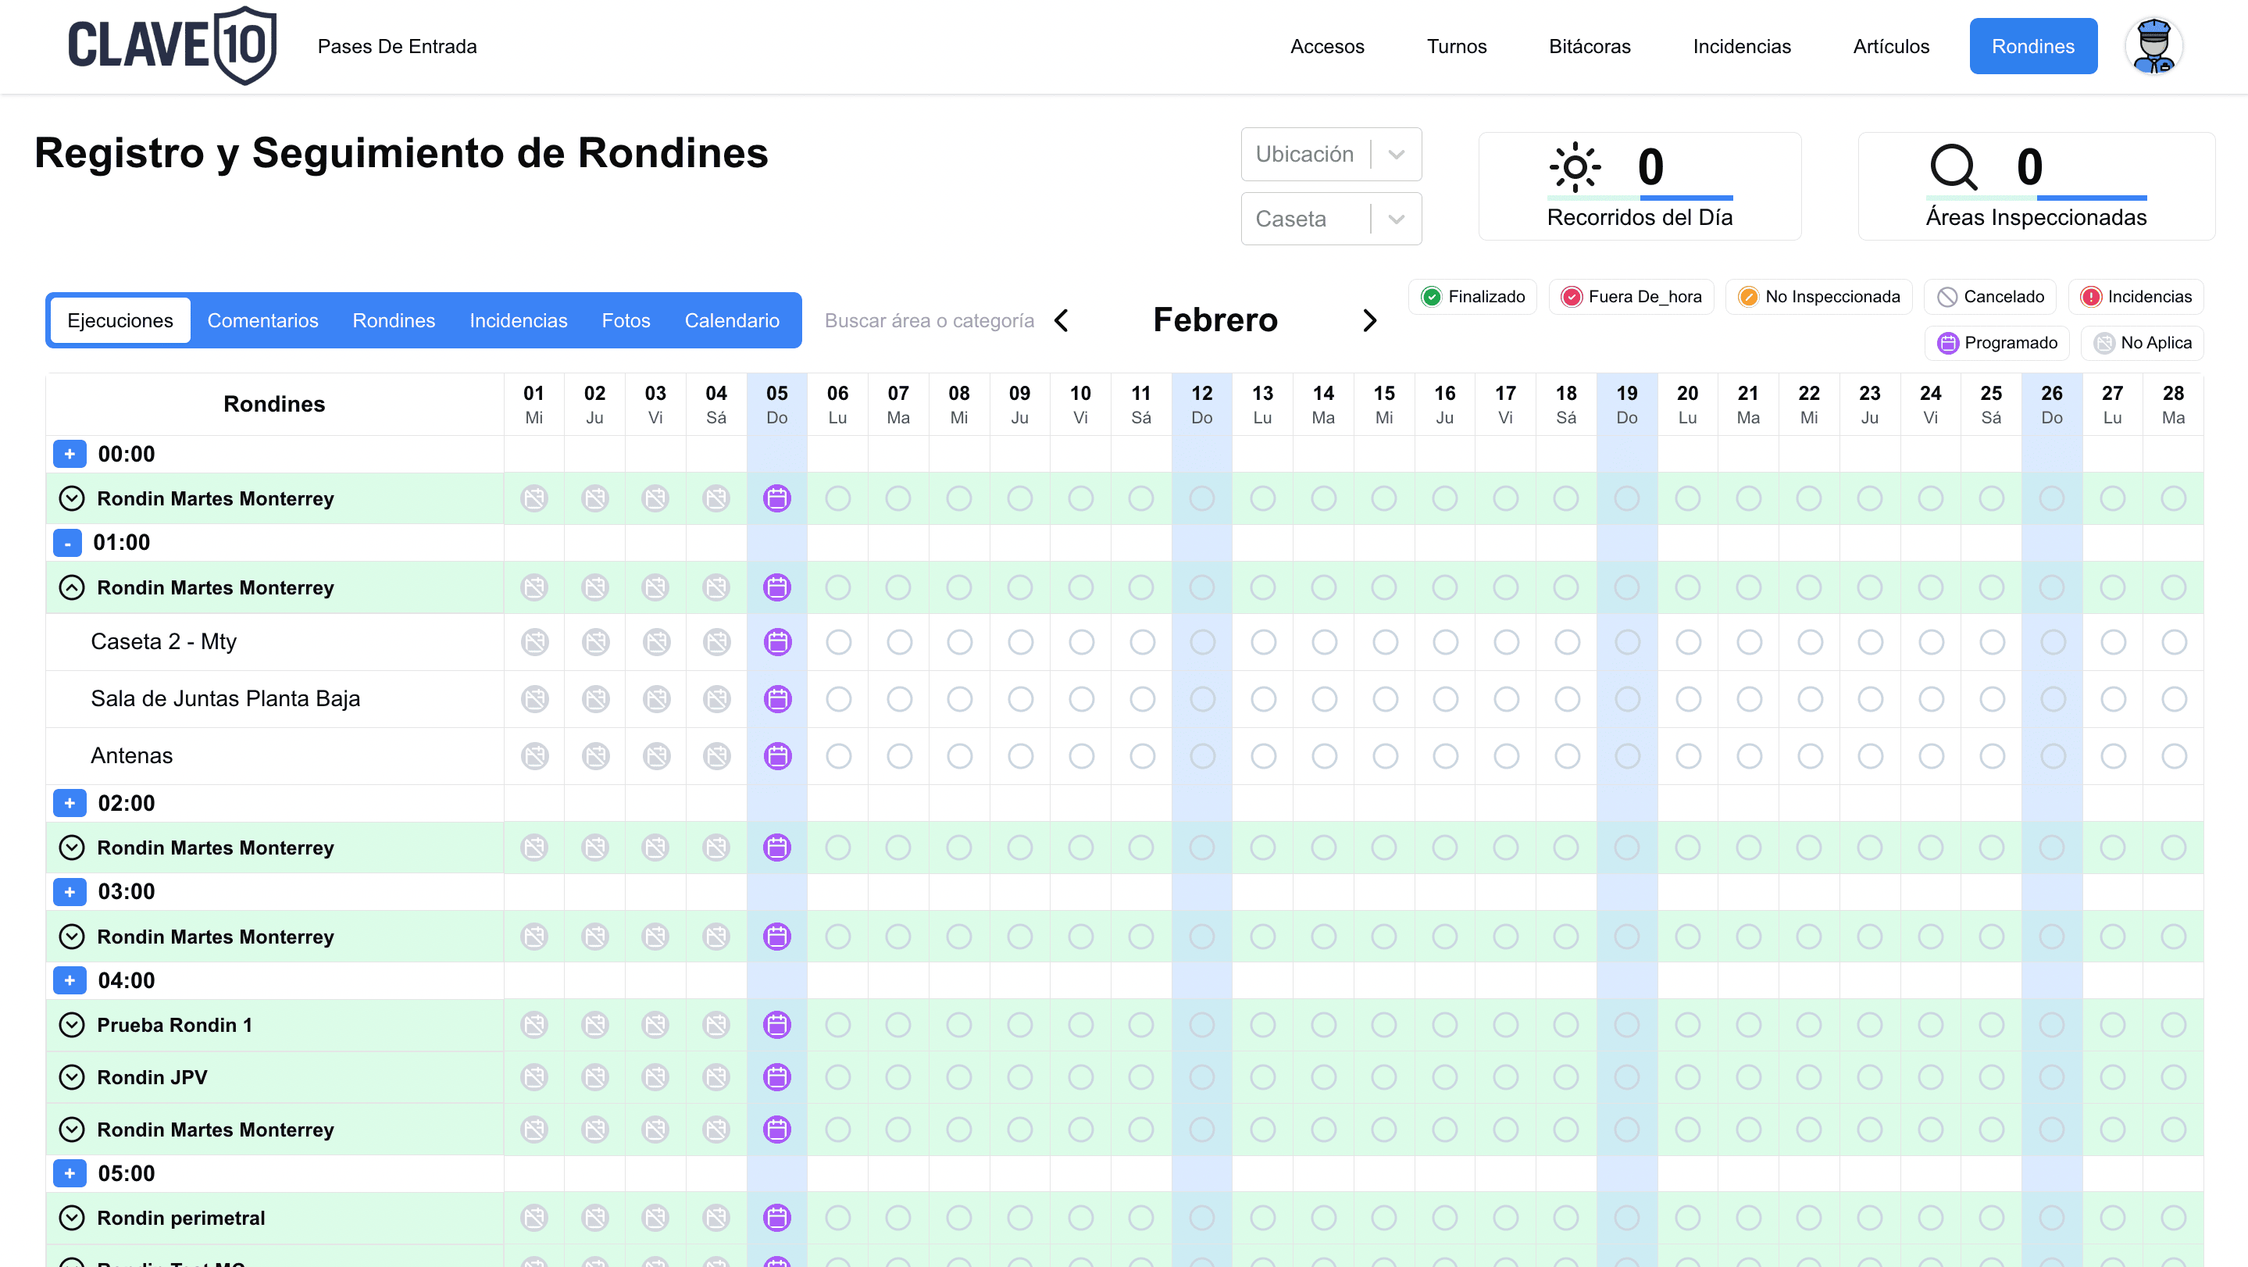Click the sun icon for Recorridos del Día
This screenshot has height=1267, width=2248.
pos(1574,166)
